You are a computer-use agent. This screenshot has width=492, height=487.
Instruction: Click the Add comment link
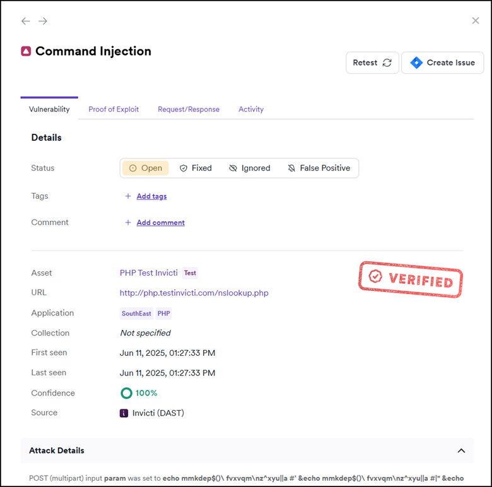[x=160, y=223]
